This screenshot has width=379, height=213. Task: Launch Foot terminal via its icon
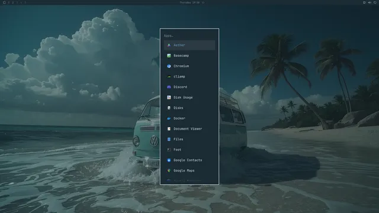(169, 150)
